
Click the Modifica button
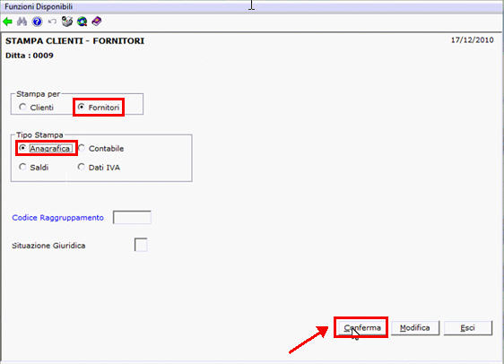[415, 328]
